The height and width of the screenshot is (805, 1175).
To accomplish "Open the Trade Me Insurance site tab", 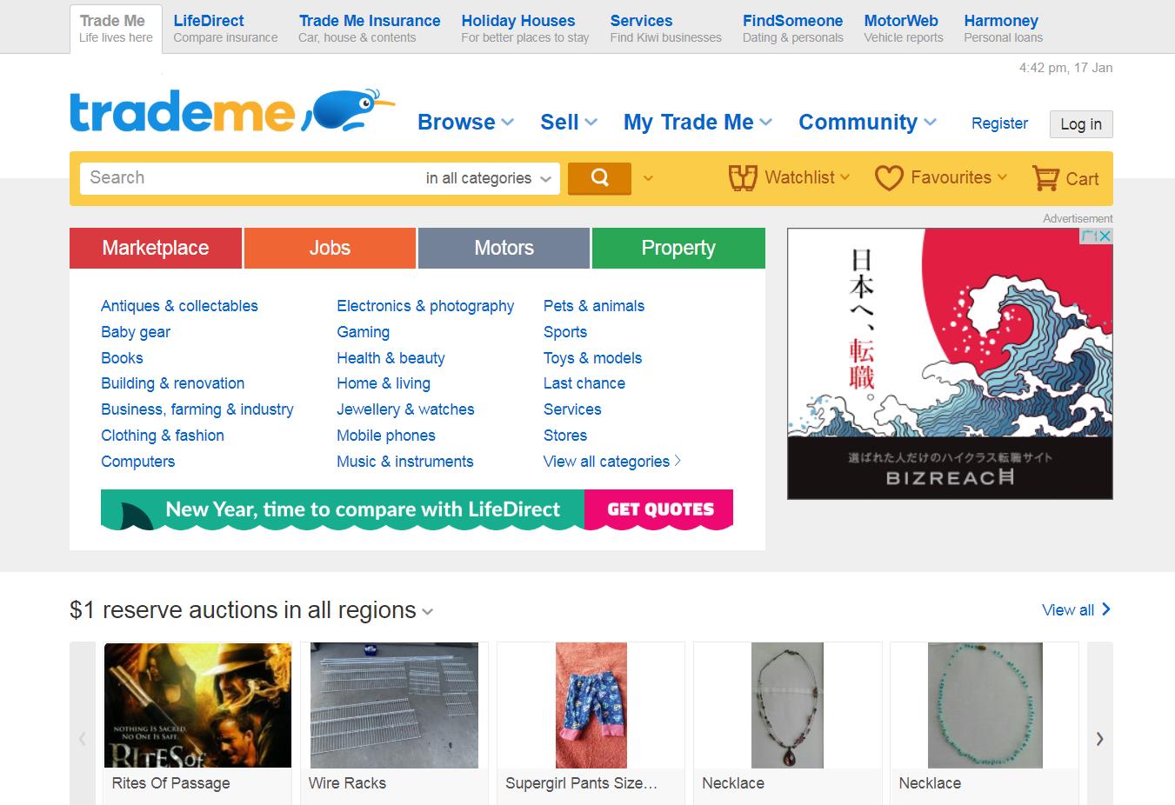I will pos(370,28).
